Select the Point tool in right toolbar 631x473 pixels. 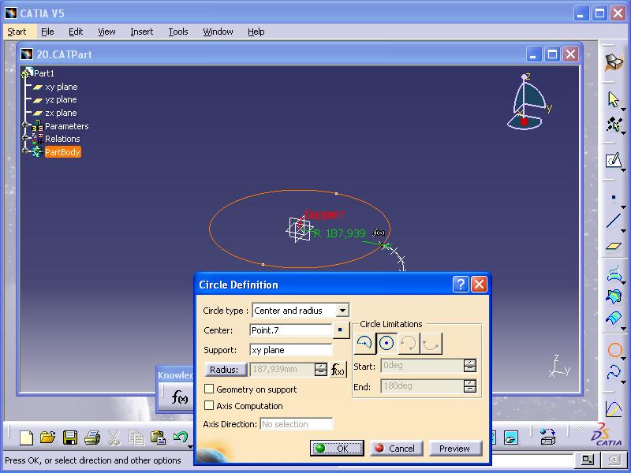614,198
